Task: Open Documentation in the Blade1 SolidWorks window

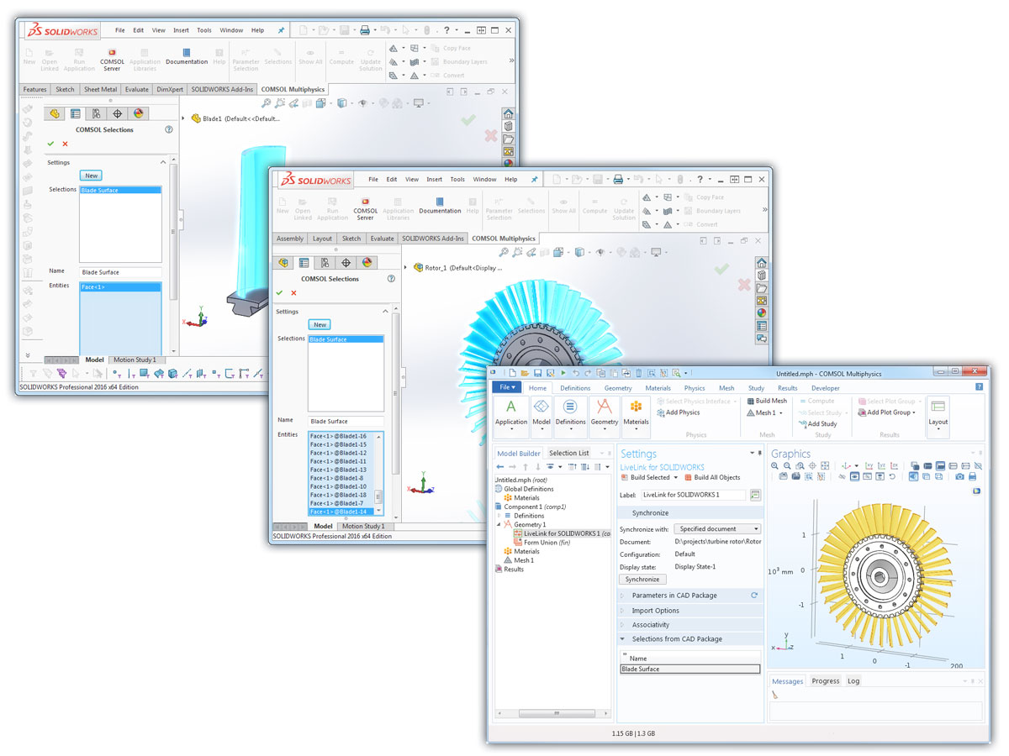Action: pyautogui.click(x=187, y=55)
